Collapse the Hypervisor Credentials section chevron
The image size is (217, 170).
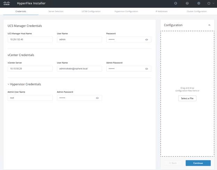9,84
